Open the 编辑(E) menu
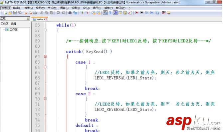The image size is (223, 132). (17, 8)
